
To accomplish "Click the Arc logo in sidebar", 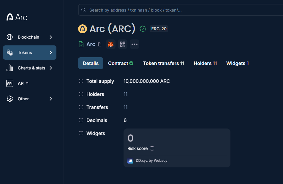I will click(17, 17).
